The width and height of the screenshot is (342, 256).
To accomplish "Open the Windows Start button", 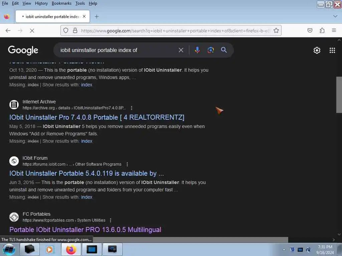I will click(x=9, y=249).
